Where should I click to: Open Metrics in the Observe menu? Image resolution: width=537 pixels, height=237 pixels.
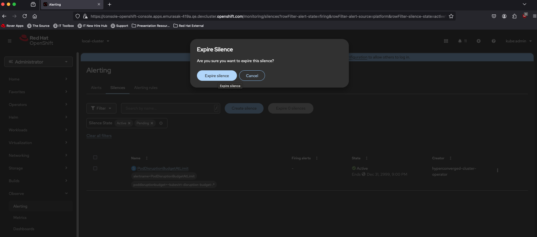(x=20, y=218)
